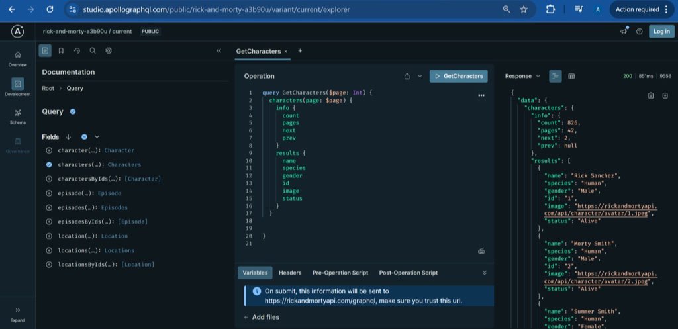678x329 pixels.
Task: Open Morty Smith avatar image URL
Action: coord(600,277)
